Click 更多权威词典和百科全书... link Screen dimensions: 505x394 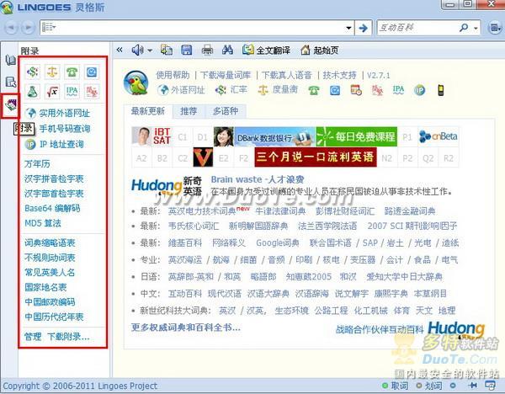tap(185, 327)
